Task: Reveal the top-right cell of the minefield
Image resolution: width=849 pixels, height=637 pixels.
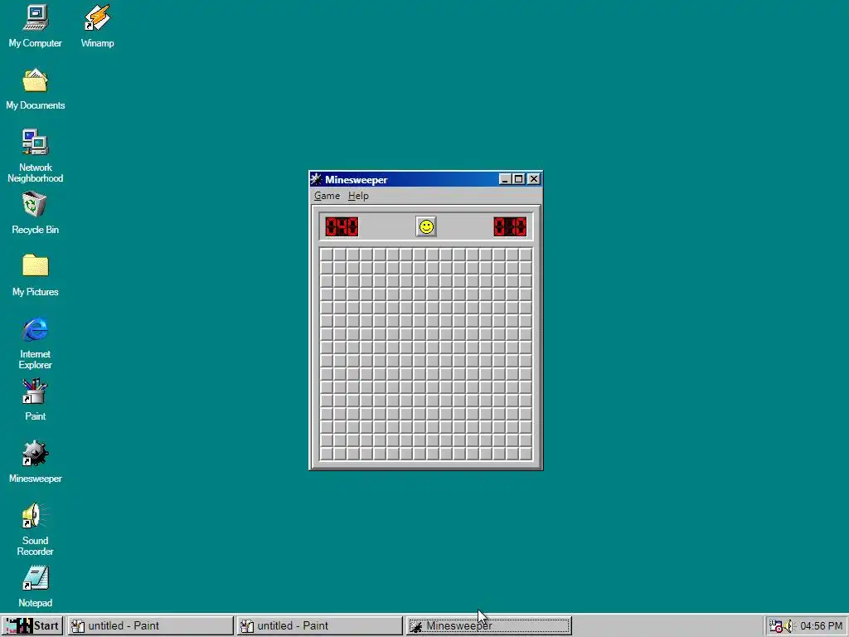Action: coord(525,255)
